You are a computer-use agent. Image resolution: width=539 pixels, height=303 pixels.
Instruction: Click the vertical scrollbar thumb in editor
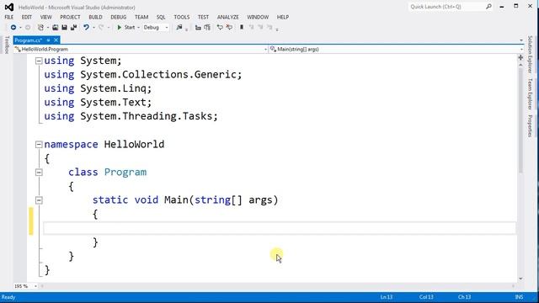point(520,120)
